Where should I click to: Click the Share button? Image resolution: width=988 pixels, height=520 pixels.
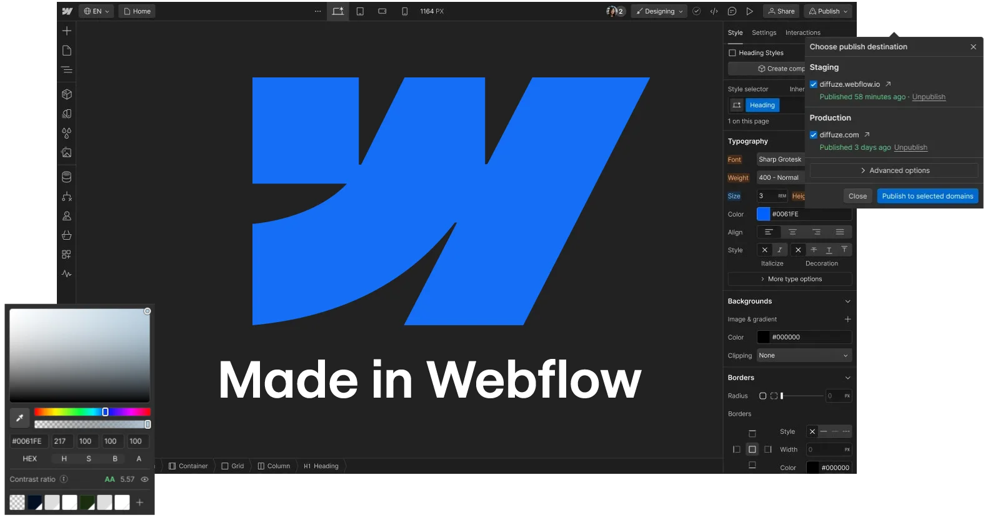[x=781, y=11]
